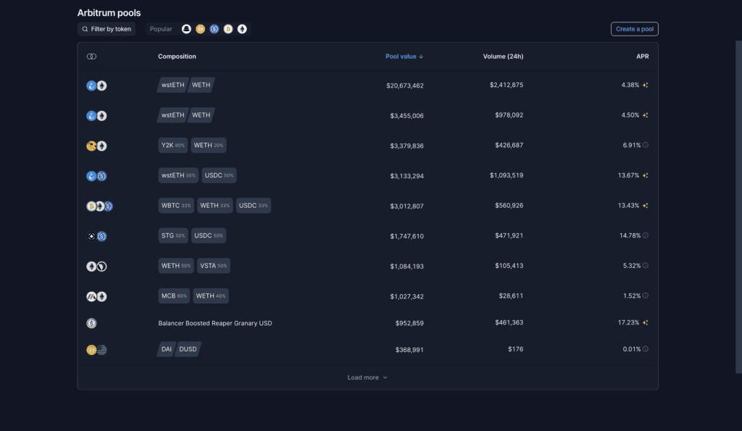
Task: Click the volume value $471,921
Action: pos(509,235)
